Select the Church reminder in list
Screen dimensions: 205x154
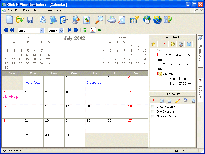[x=168, y=74]
